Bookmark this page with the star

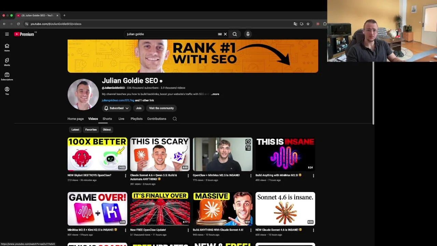308,24
